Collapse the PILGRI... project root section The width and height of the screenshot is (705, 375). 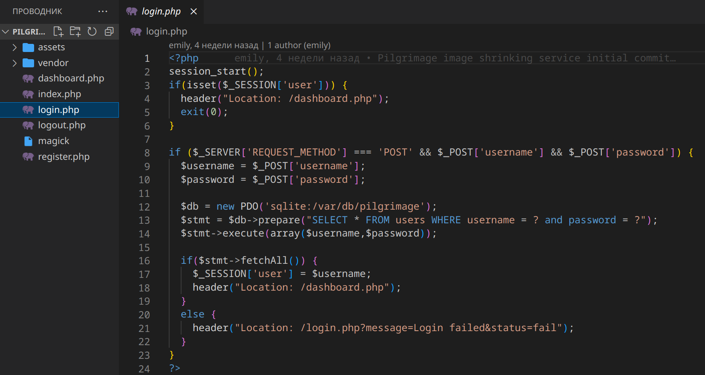tap(6, 32)
